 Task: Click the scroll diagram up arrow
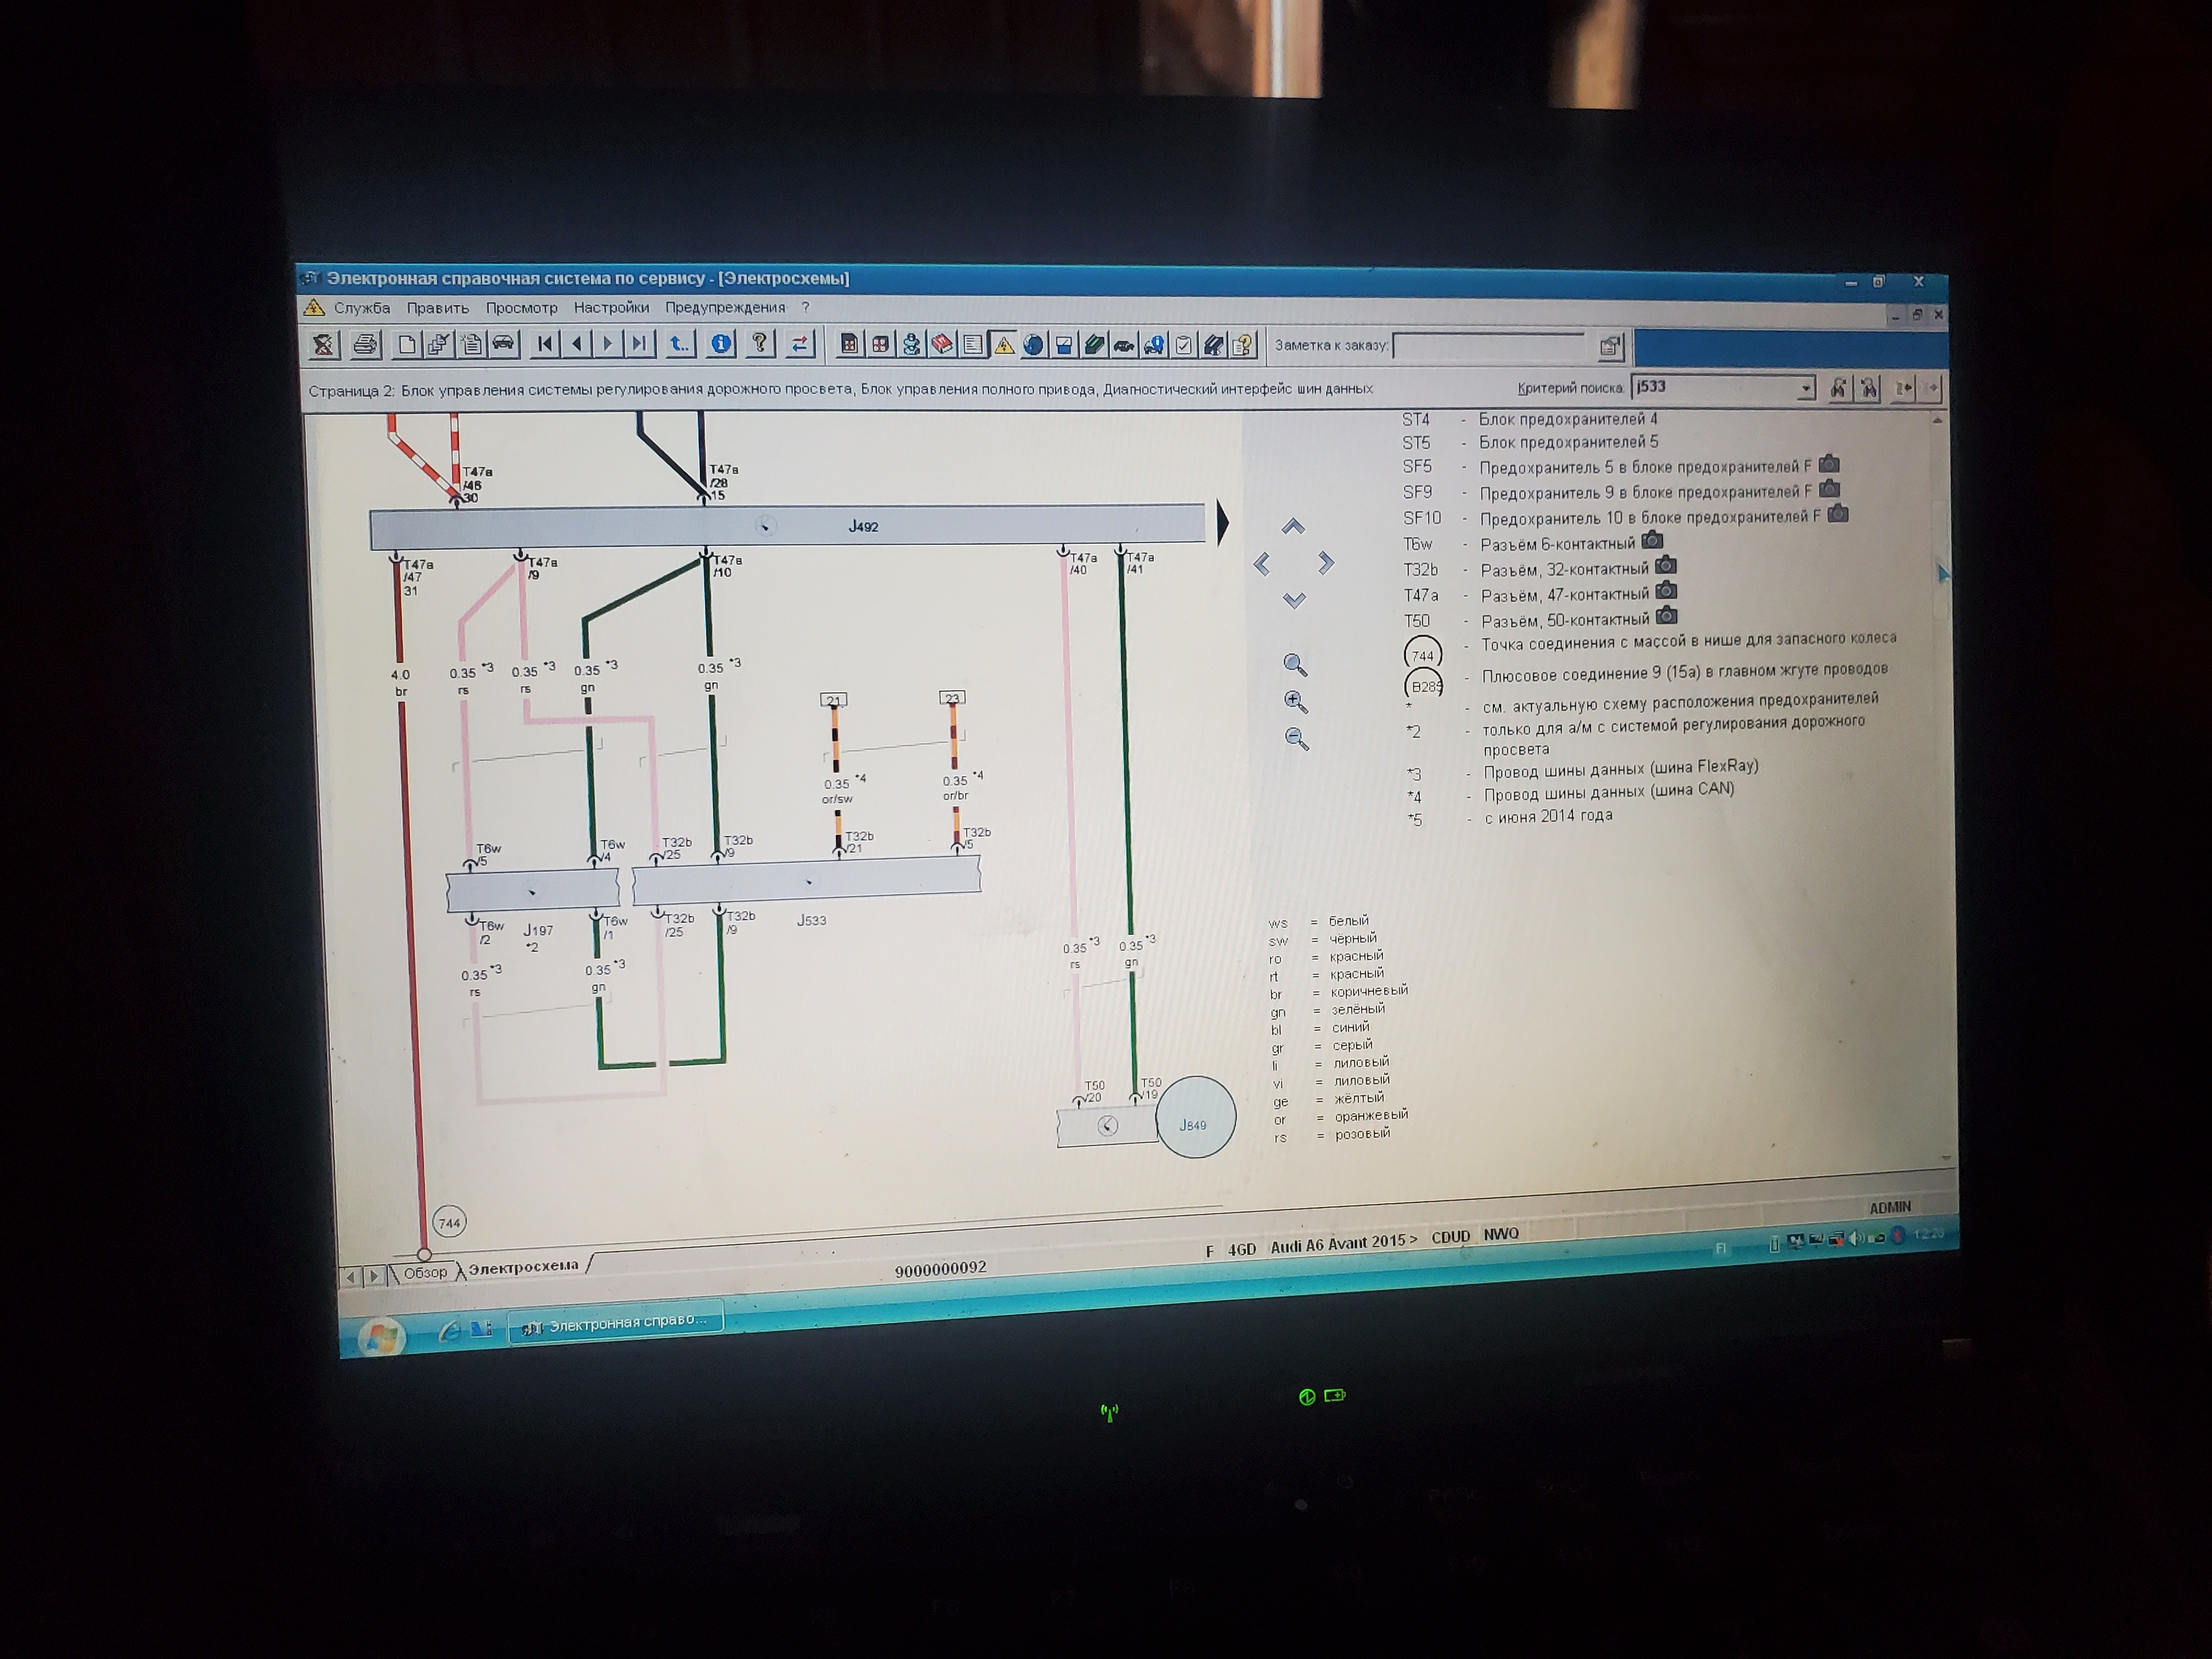click(1293, 526)
